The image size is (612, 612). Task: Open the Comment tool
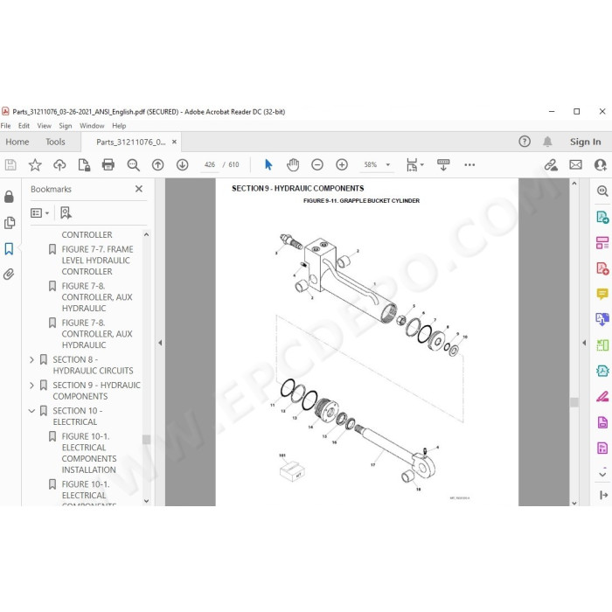tap(602, 294)
